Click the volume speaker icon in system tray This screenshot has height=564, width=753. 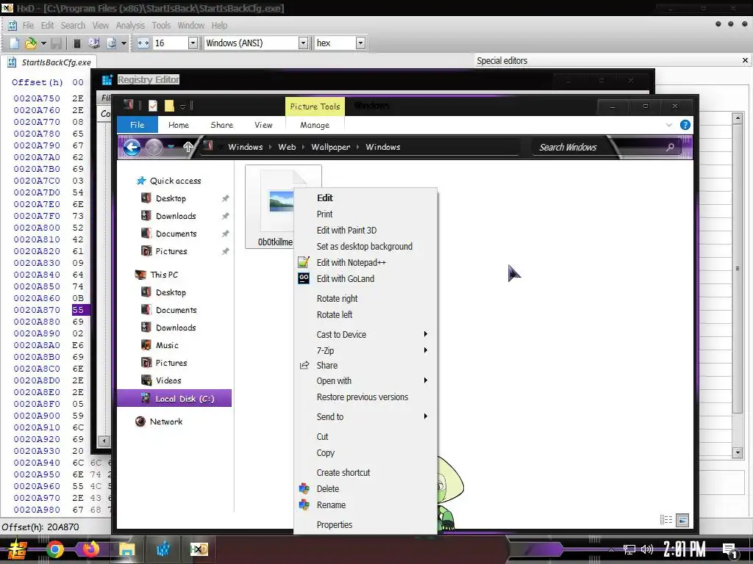pyautogui.click(x=647, y=549)
